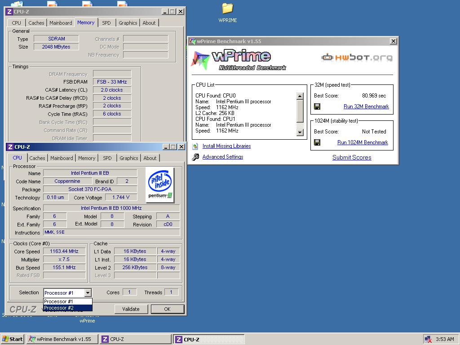Select CPU tab in front CPU-Z window
Viewport: 460px width, 345px height.
18,158
